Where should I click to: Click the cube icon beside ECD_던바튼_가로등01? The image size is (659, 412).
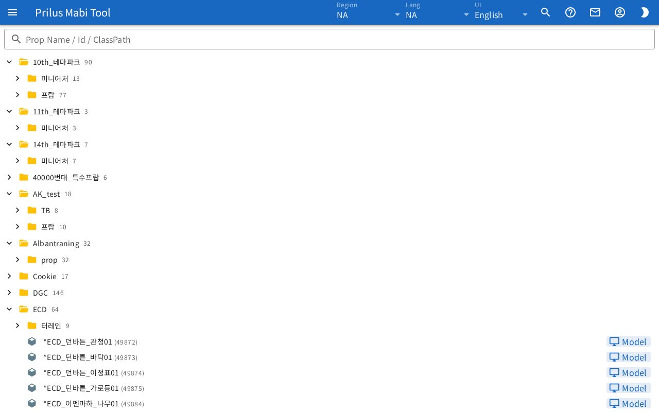coord(32,388)
